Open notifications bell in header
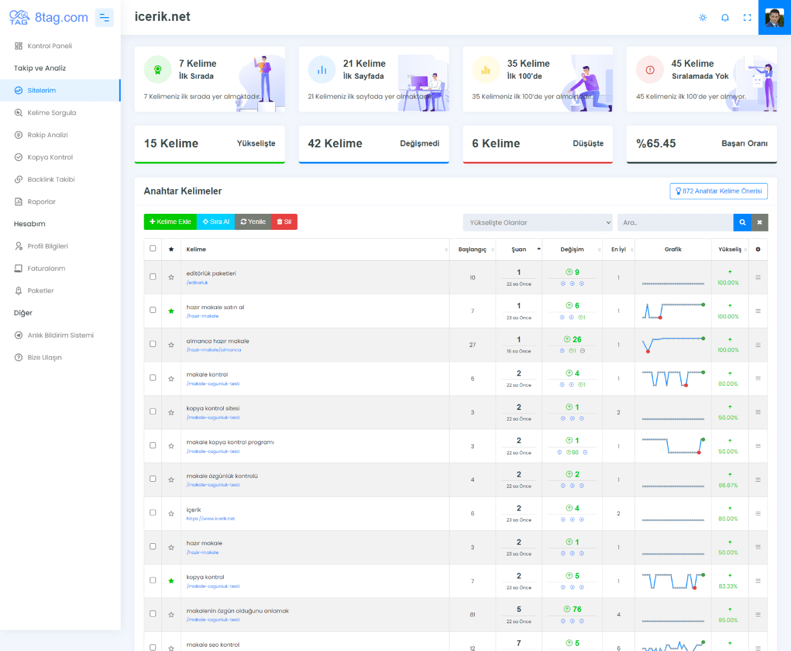 point(725,18)
